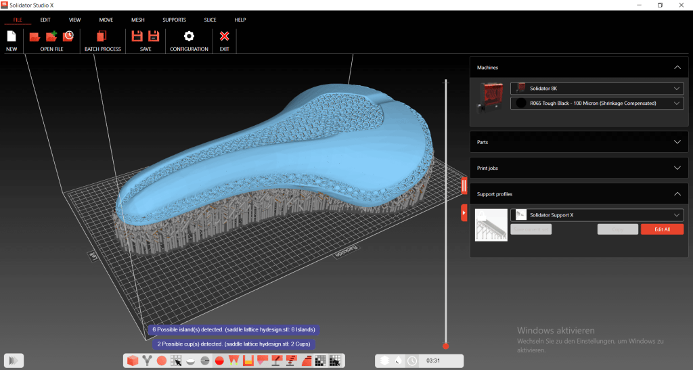Collapse the Machines panel
Viewport: 693px width, 370px height.
click(677, 68)
